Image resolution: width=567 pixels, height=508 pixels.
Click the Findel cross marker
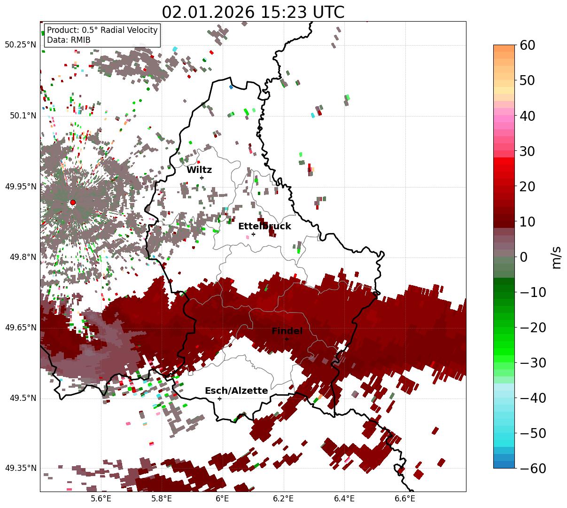tap(287, 339)
